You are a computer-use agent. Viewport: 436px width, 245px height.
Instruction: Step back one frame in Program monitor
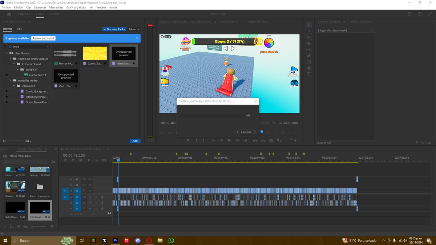[221, 140]
